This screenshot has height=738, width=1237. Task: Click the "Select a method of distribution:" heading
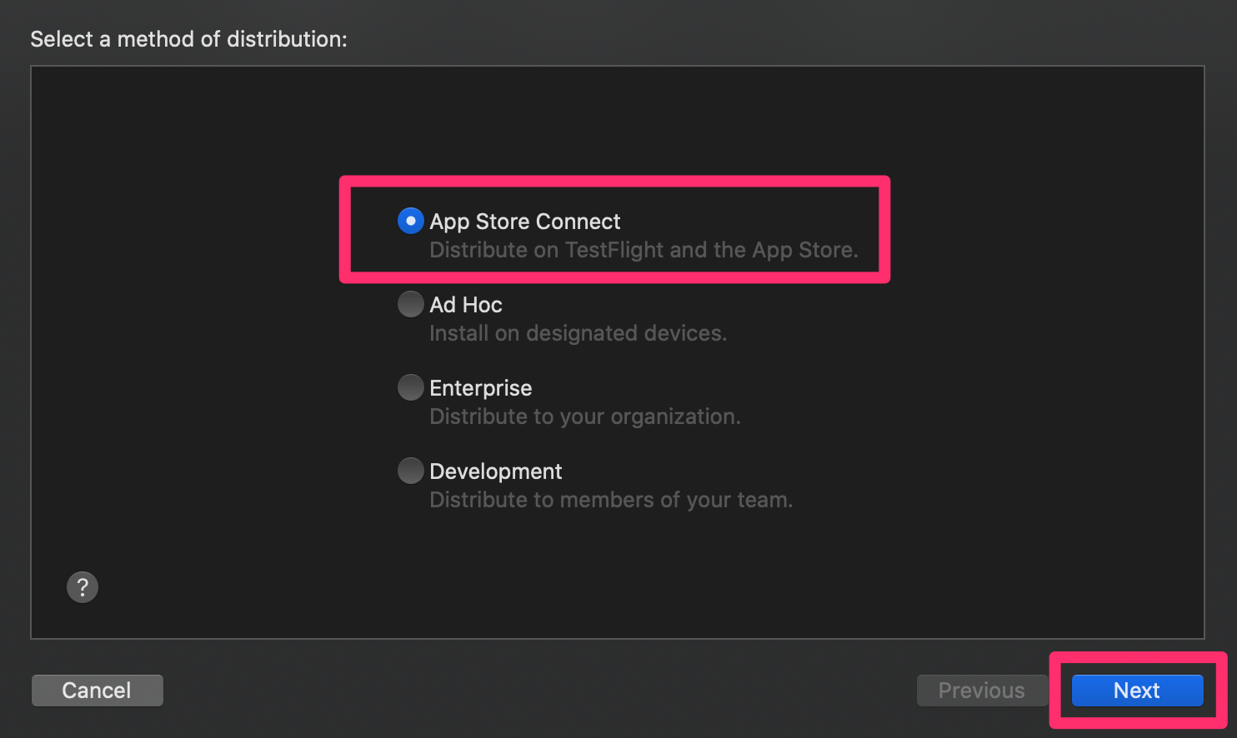(188, 39)
